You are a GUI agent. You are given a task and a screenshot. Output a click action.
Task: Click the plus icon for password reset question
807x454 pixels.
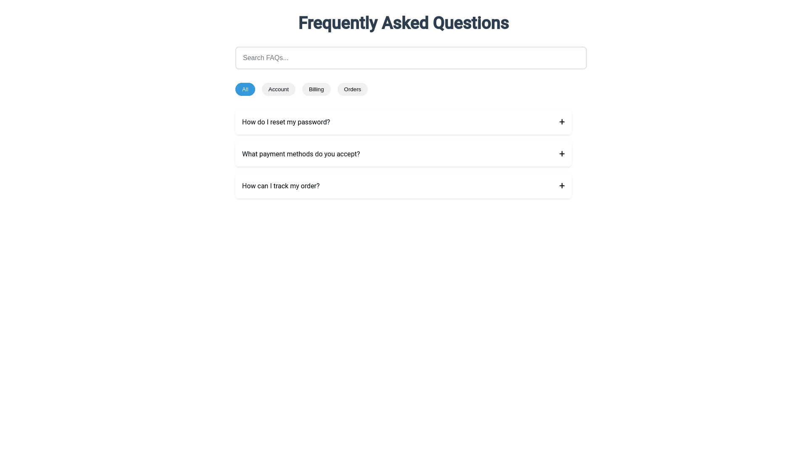[x=562, y=122]
